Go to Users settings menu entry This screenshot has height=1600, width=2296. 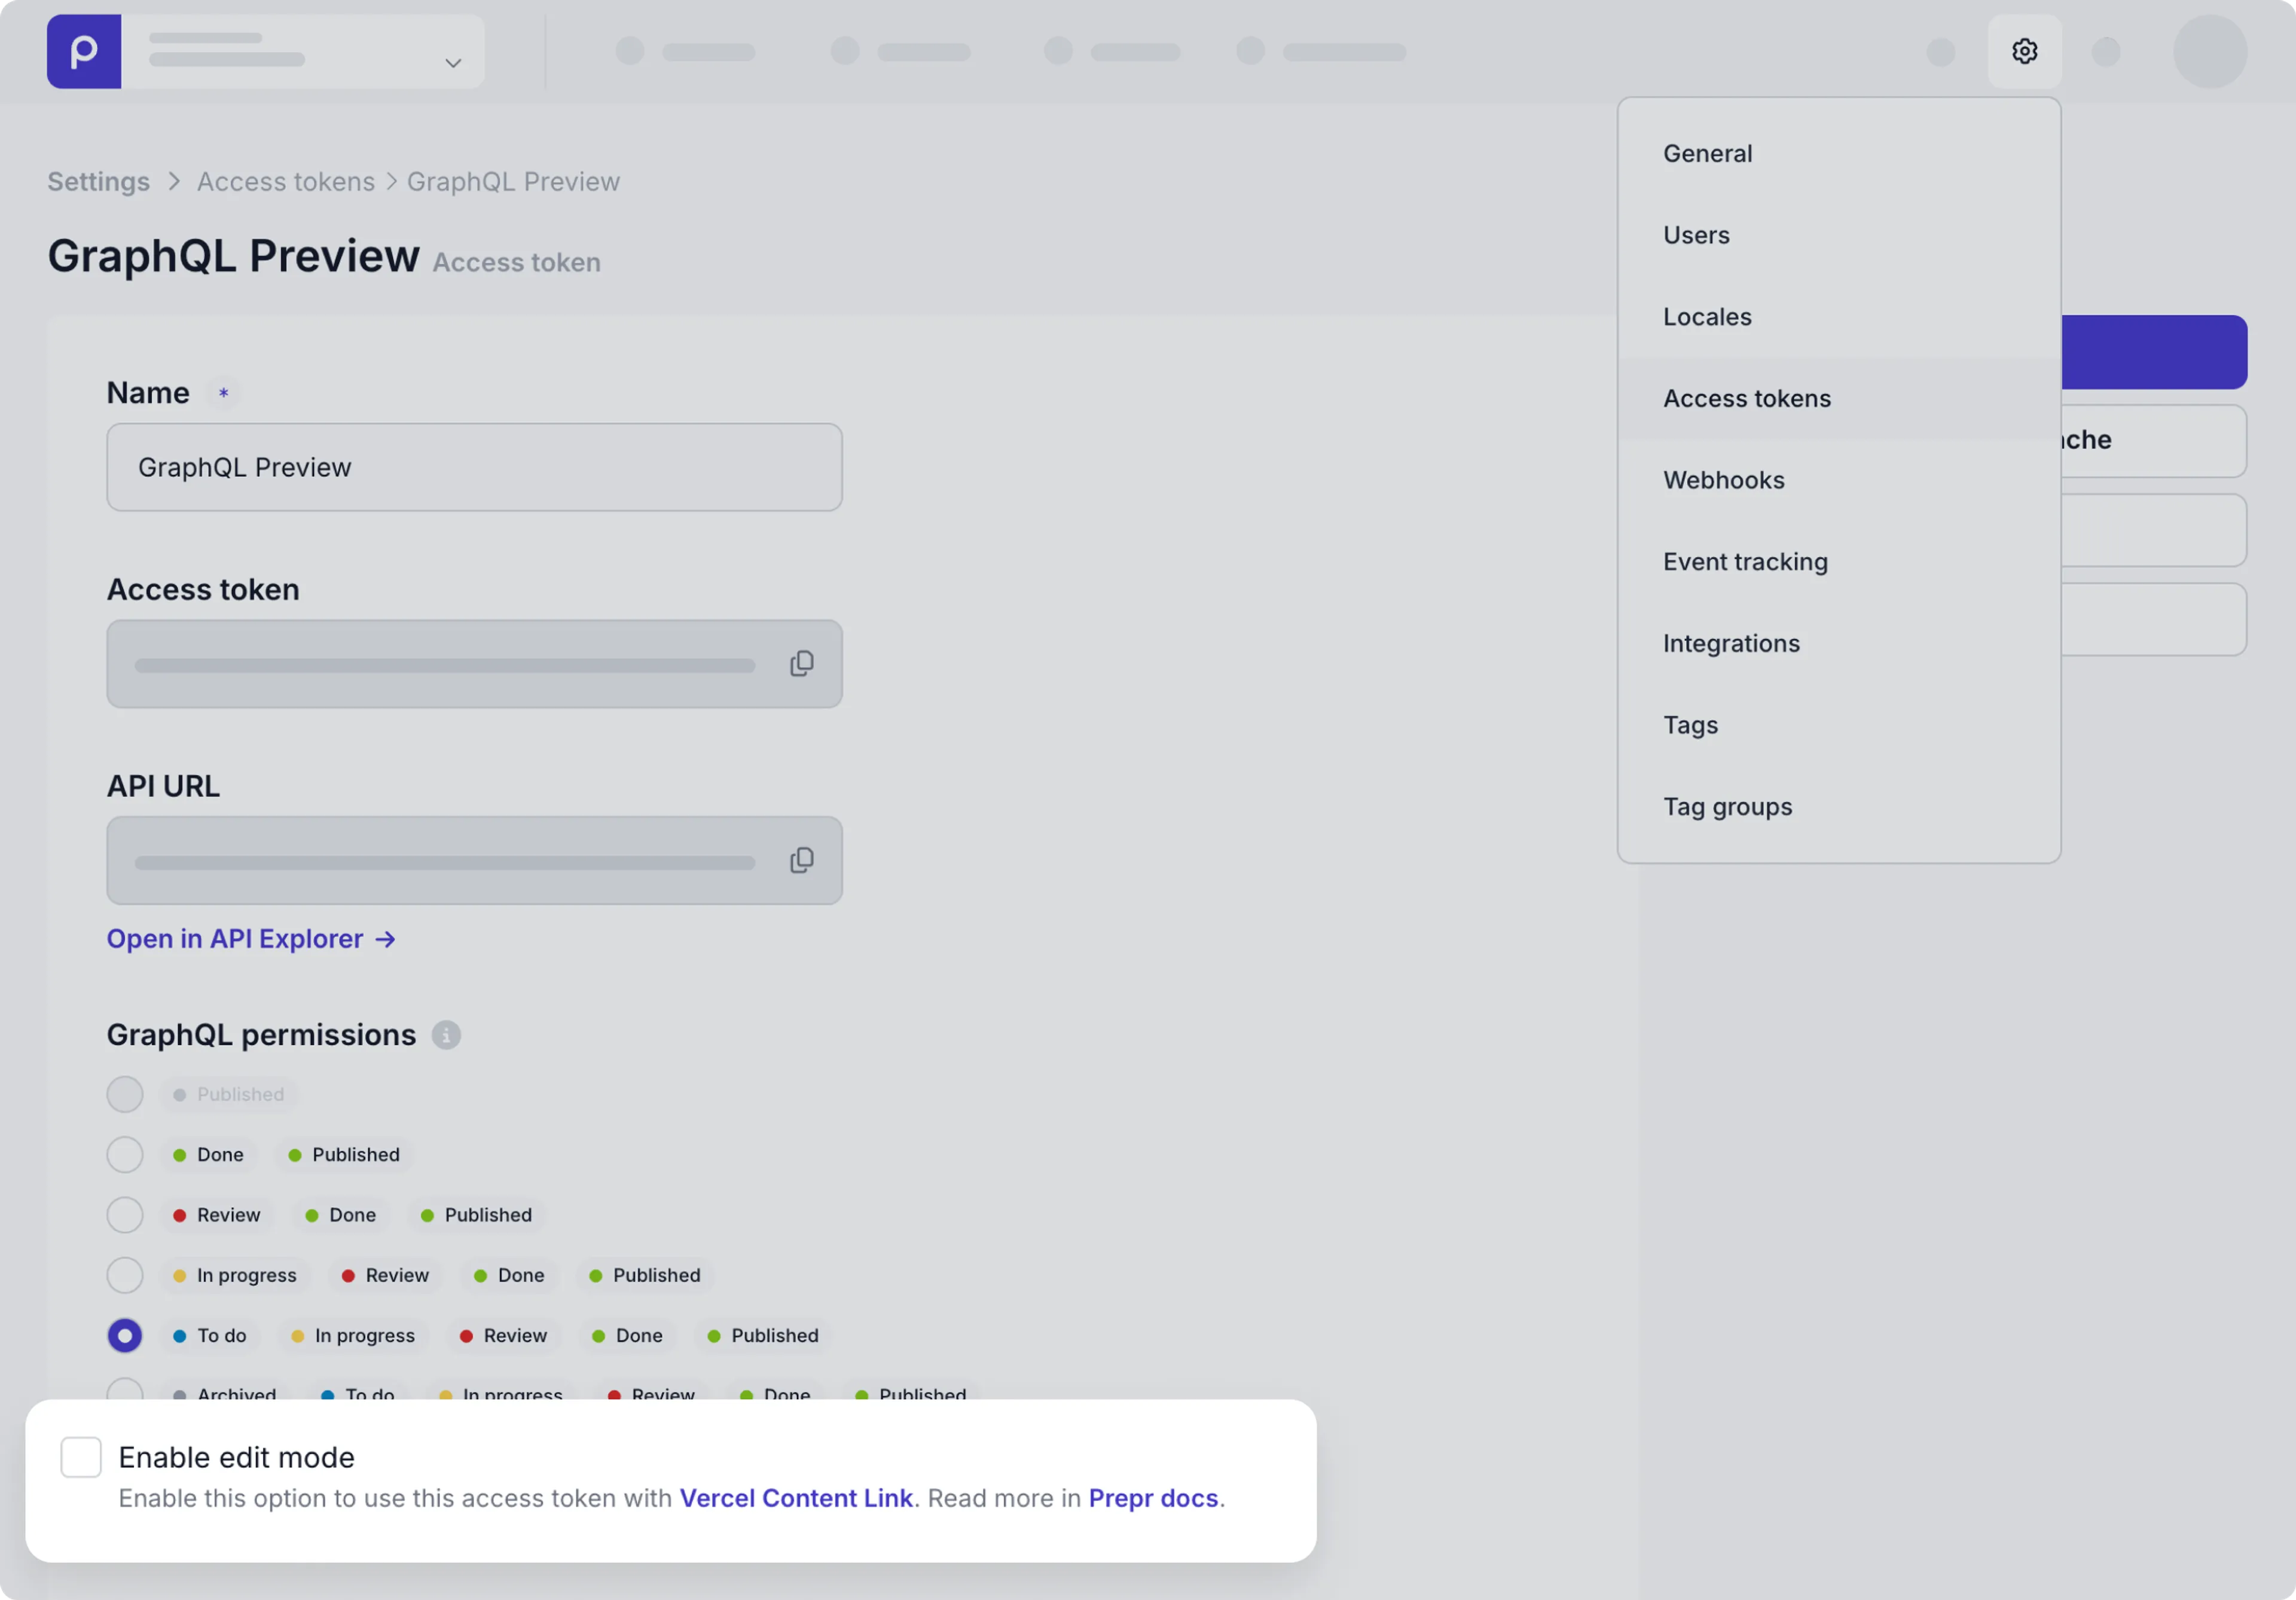(x=1696, y=235)
